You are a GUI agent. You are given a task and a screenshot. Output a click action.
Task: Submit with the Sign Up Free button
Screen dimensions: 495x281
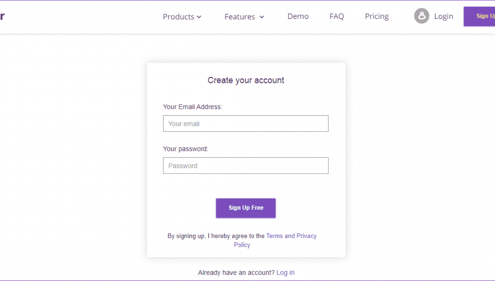pyautogui.click(x=246, y=208)
